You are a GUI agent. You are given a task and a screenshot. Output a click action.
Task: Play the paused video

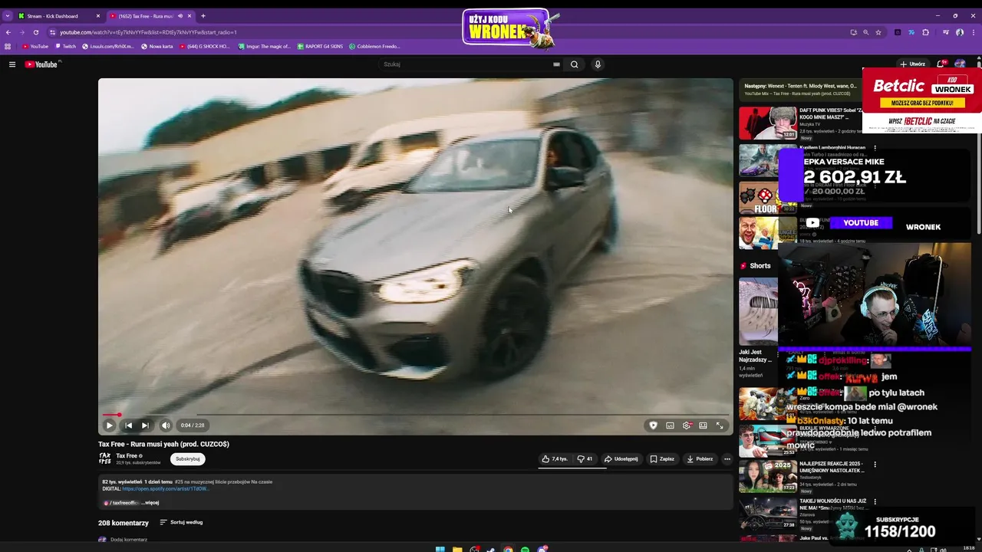click(x=109, y=426)
